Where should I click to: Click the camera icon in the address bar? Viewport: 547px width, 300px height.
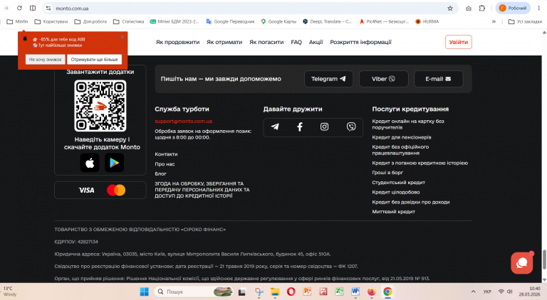click(x=469, y=9)
